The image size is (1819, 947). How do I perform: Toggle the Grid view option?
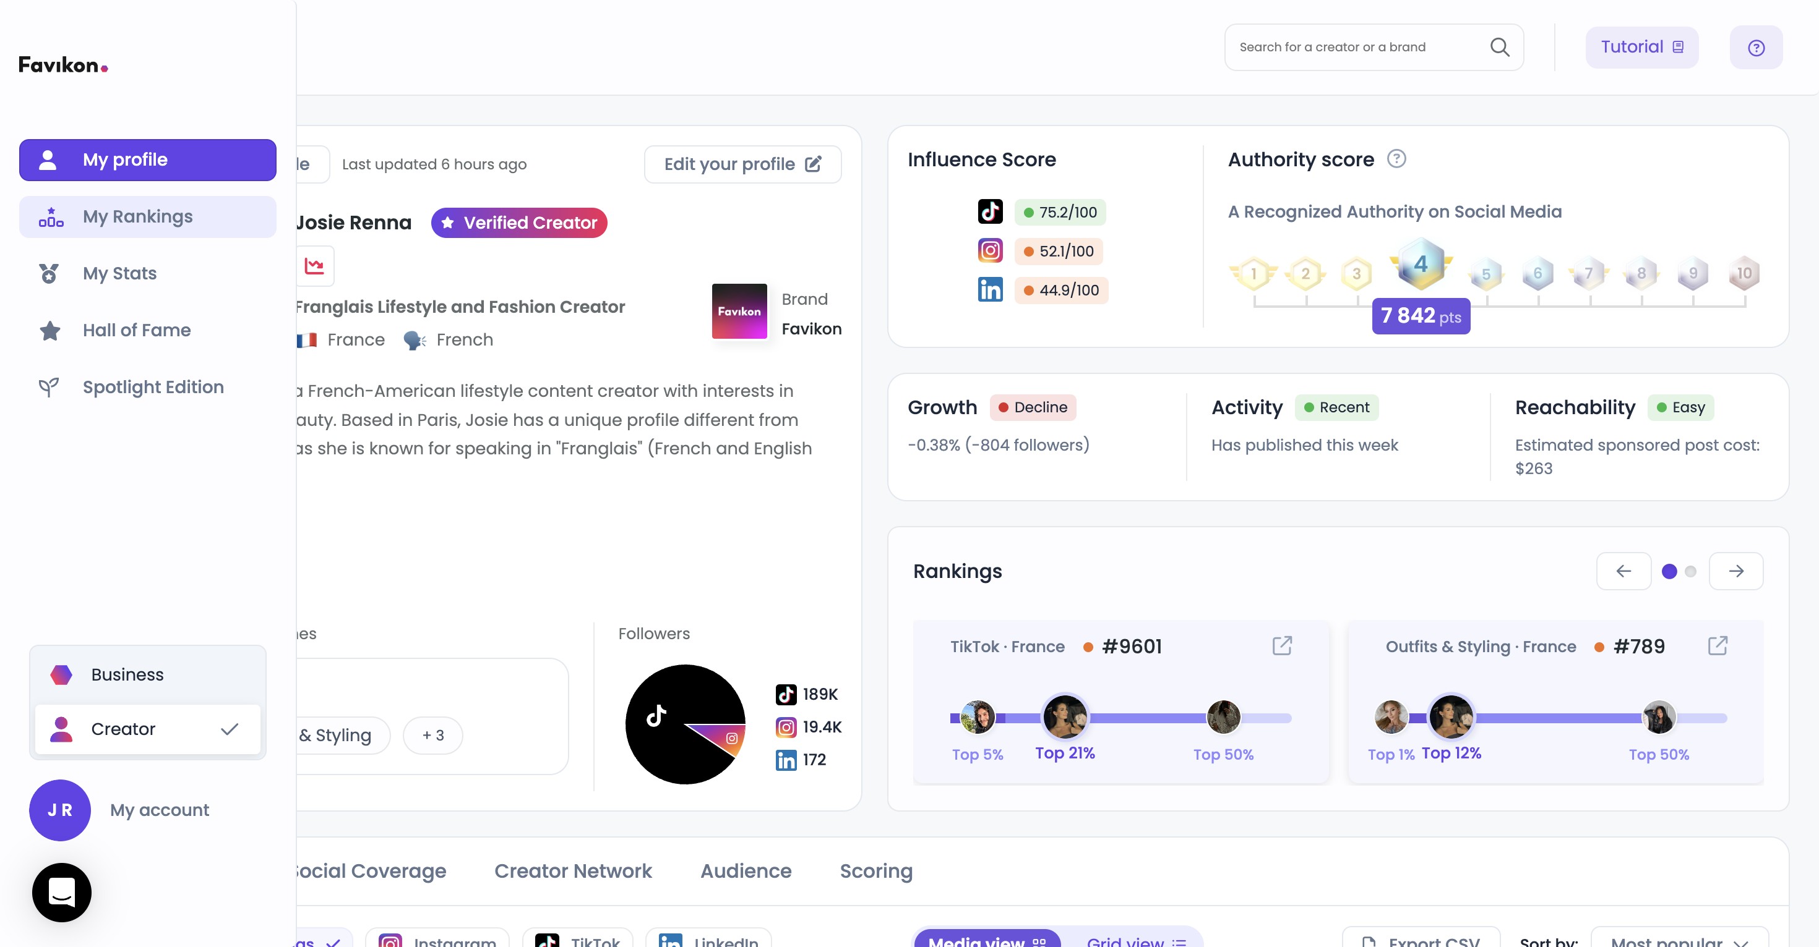tap(1135, 941)
